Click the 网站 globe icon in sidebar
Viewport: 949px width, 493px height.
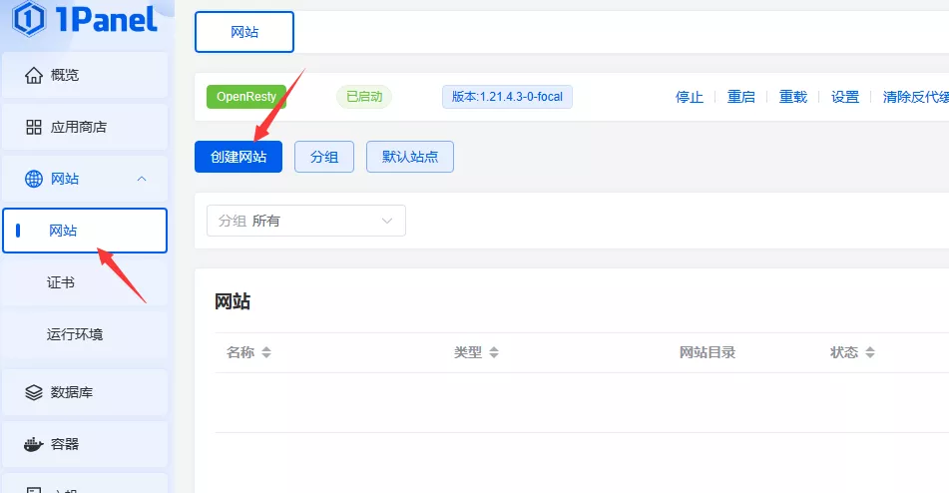34,179
